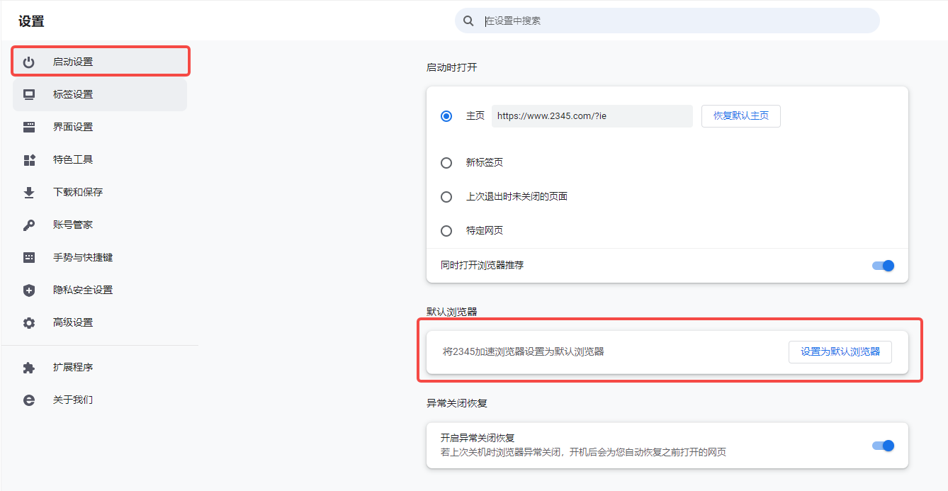Image resolution: width=948 pixels, height=491 pixels.
Task: Select 特定网页 as startup option
Action: click(x=446, y=230)
